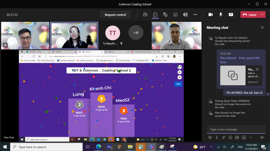Open Colorcon Toolbar bookmark folder
This screenshot has height=151, width=270.
click(28, 61)
